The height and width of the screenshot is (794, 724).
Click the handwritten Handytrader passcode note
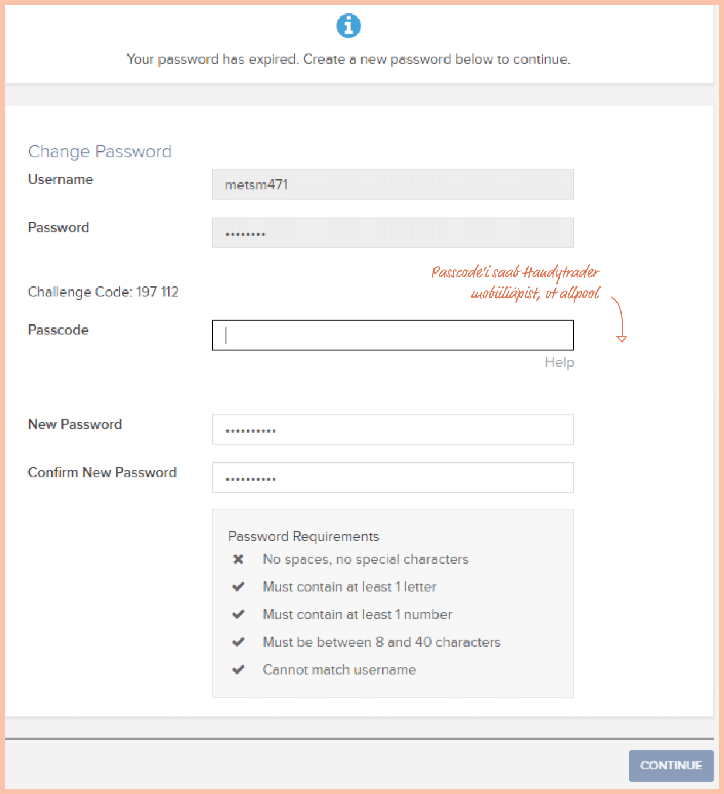(516, 282)
